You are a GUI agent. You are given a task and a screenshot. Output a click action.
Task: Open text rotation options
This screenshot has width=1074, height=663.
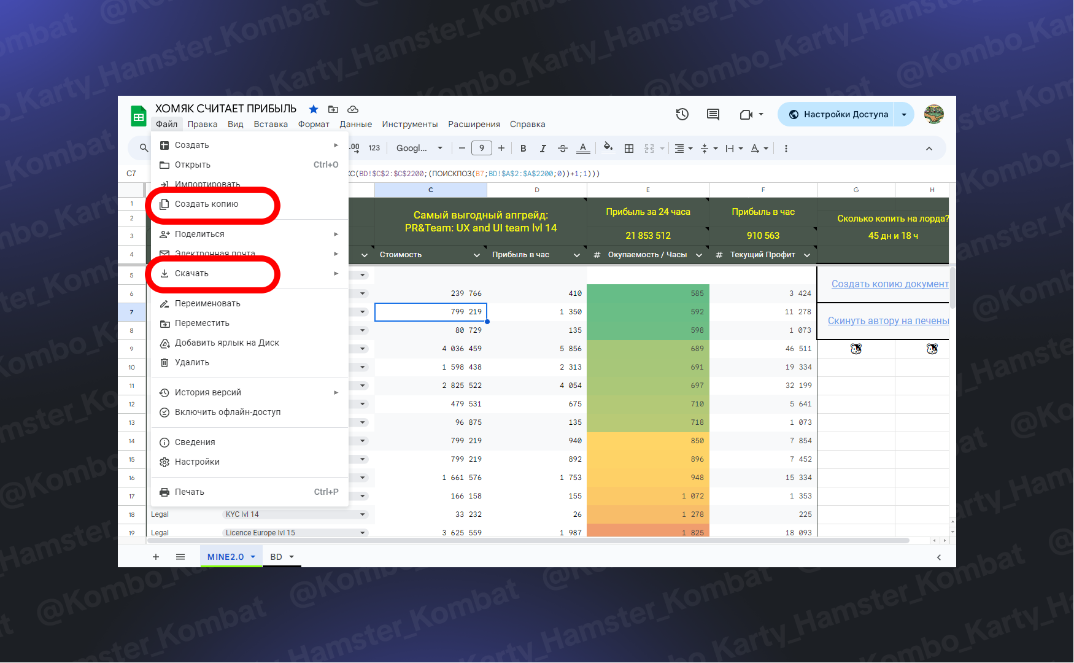759,148
